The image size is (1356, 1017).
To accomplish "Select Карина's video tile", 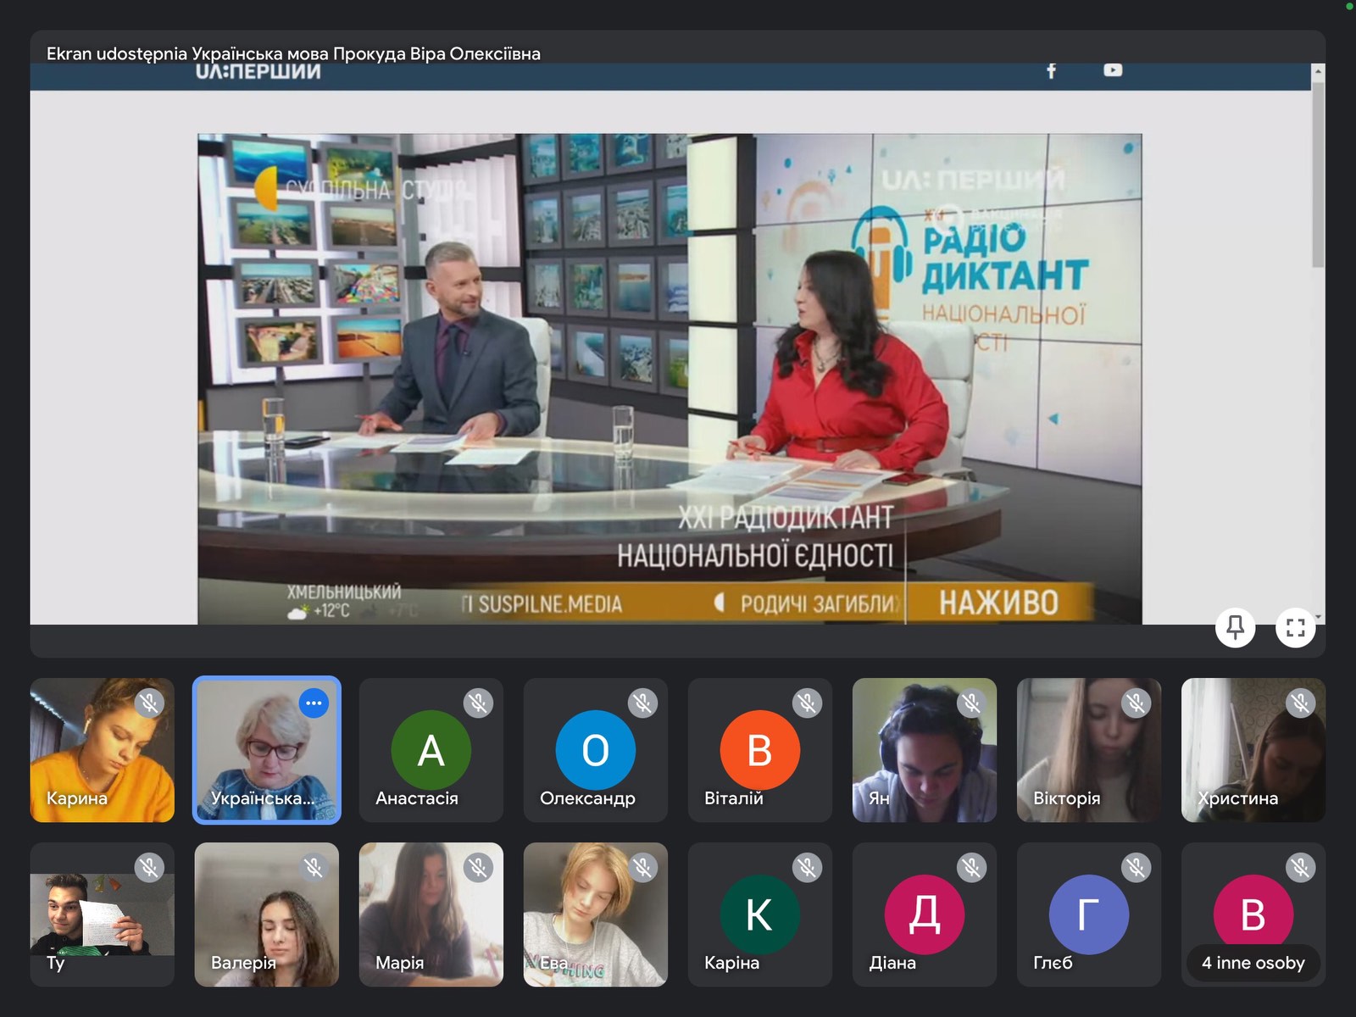I will [x=102, y=750].
